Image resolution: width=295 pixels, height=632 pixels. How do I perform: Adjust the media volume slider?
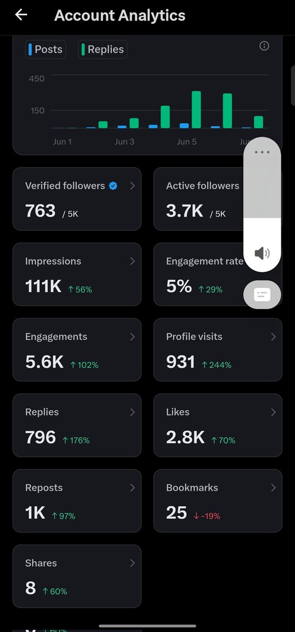[262, 204]
